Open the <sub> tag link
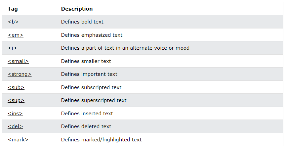Viewport: 285px width, 148px height. 16,87
